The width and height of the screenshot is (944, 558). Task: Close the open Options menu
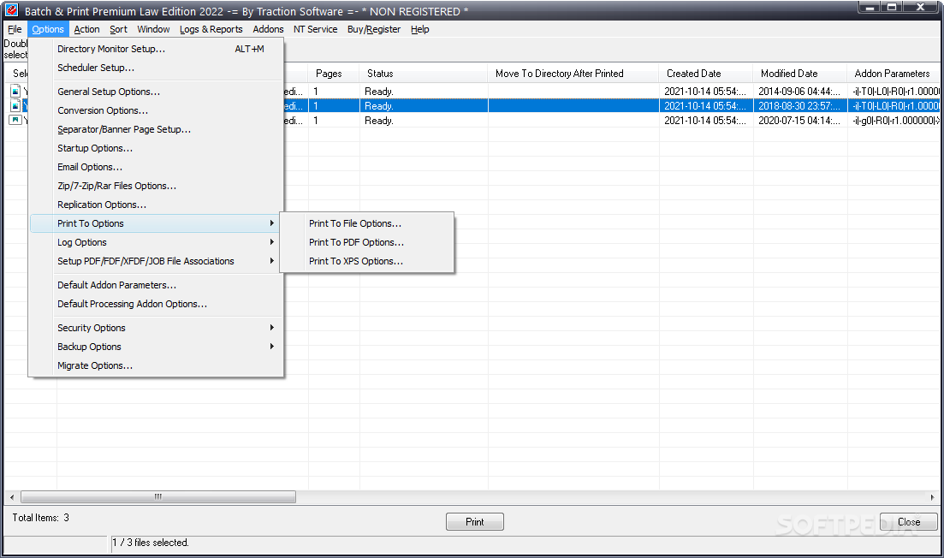click(x=48, y=29)
